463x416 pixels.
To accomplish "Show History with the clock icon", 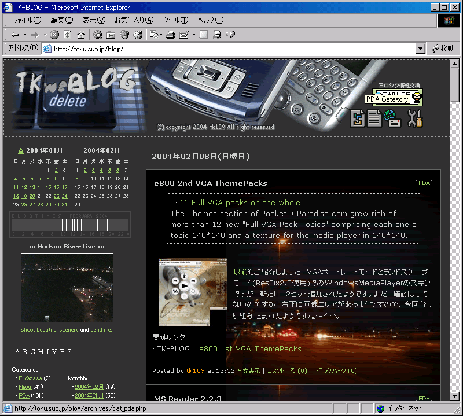I will click(138, 35).
